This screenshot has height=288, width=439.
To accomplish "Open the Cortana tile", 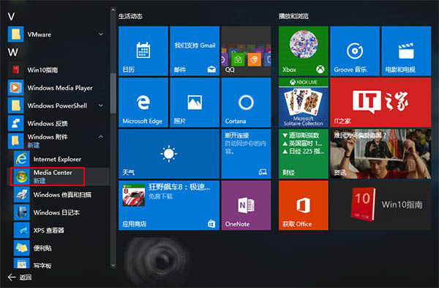I will click(x=246, y=103).
